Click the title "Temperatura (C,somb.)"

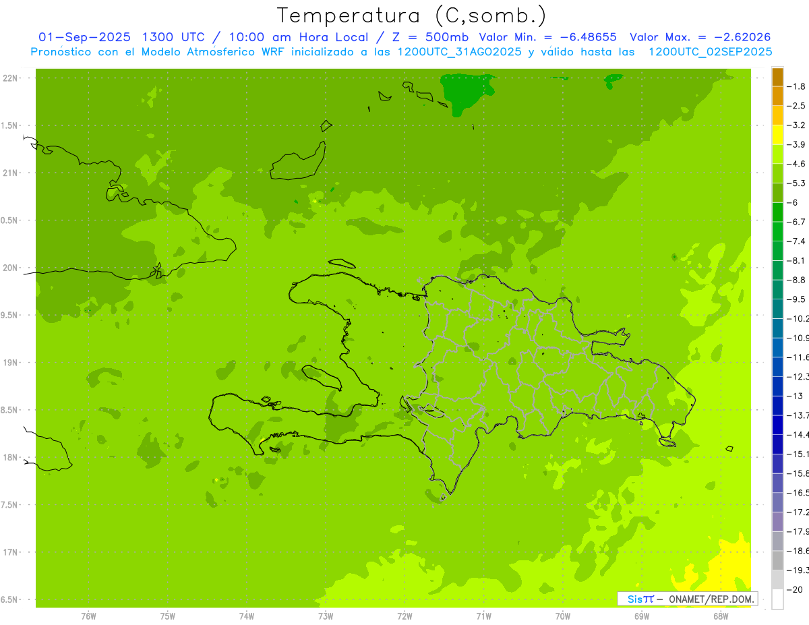(411, 16)
